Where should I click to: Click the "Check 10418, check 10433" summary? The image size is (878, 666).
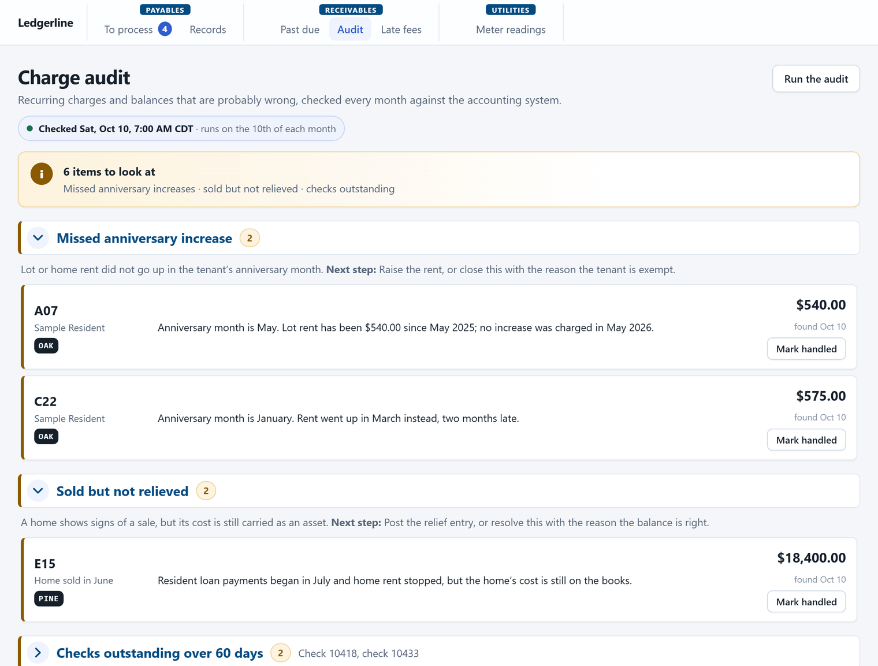(x=359, y=653)
